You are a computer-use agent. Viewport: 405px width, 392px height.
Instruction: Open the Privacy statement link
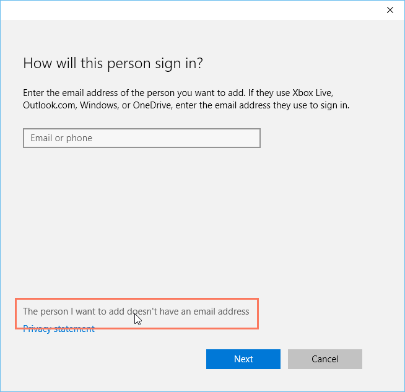click(x=59, y=329)
